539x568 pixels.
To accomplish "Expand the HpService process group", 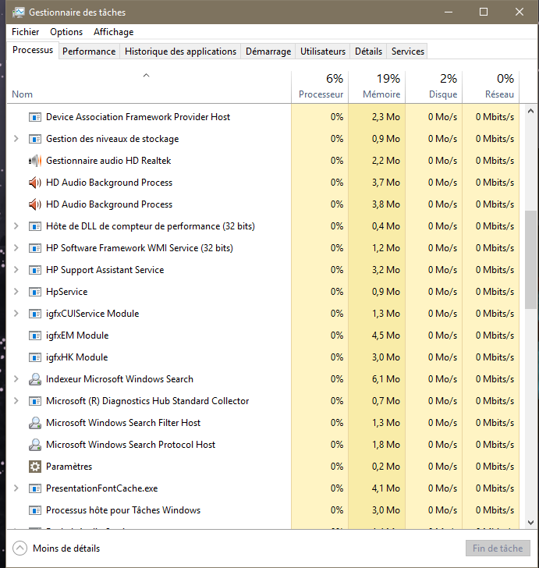I will [x=16, y=292].
